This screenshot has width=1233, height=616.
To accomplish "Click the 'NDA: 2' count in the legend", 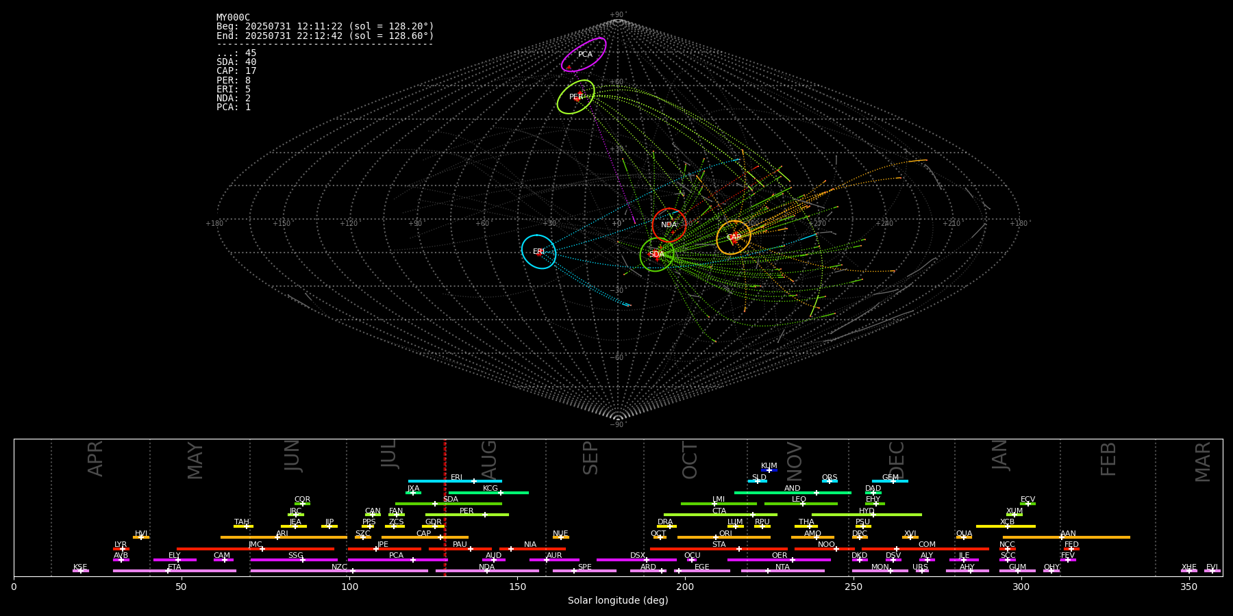I will coord(234,99).
